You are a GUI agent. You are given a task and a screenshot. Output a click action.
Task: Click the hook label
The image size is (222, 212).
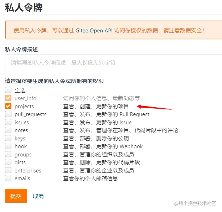[21, 146]
